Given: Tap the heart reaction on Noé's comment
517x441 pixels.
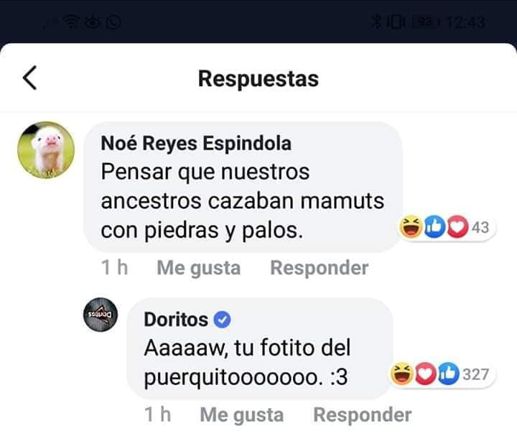Looking at the screenshot, I should 457,226.
